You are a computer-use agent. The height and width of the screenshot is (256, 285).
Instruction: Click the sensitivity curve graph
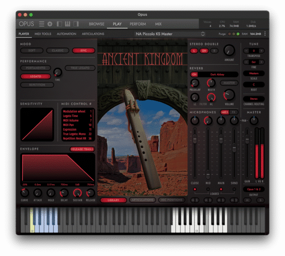point(37,125)
